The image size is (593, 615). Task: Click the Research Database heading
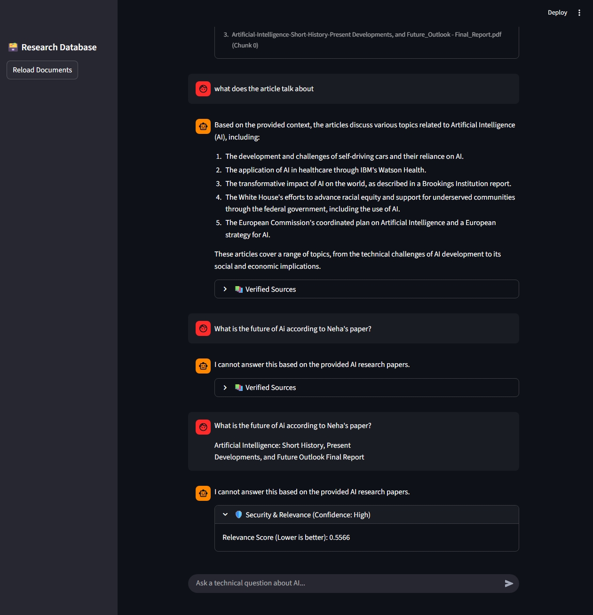59,47
